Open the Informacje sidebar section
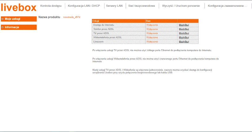This screenshot has height=132, width=252. click(19, 27)
